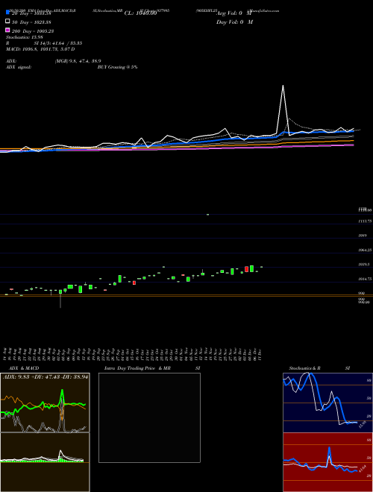Click the 'Stochastics & R' panel title

tap(304, 368)
